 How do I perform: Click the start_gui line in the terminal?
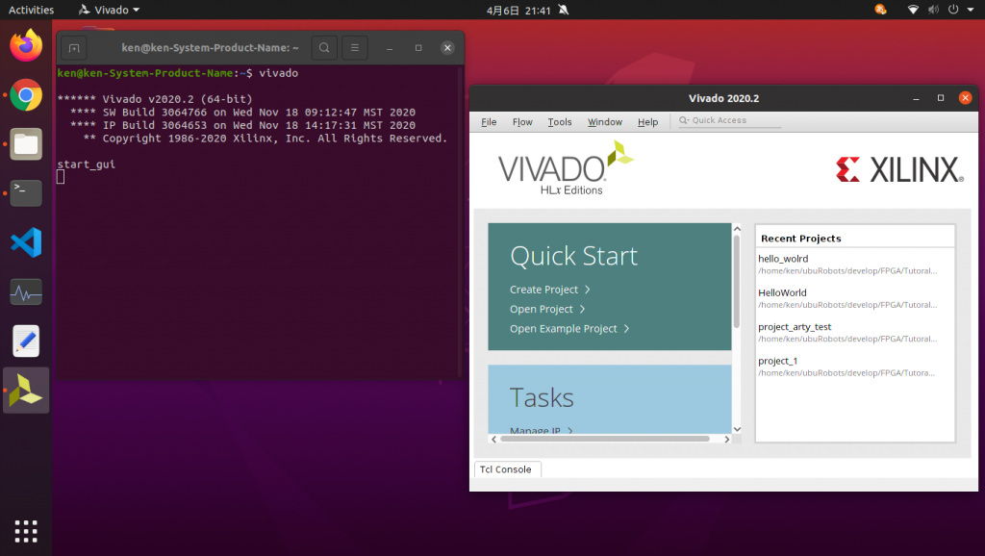[86, 164]
